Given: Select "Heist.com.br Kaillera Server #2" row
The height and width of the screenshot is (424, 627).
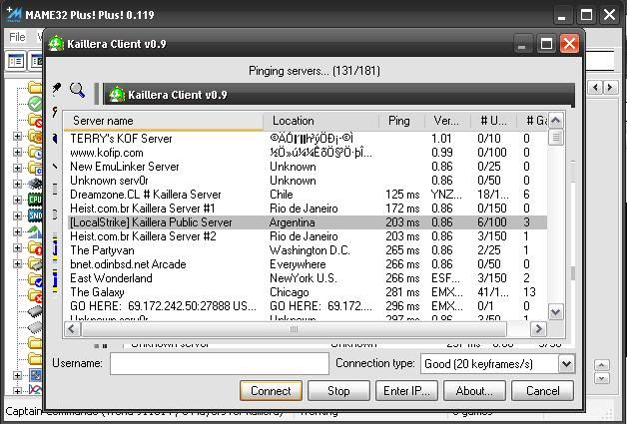Looking at the screenshot, I should pyautogui.click(x=307, y=236).
